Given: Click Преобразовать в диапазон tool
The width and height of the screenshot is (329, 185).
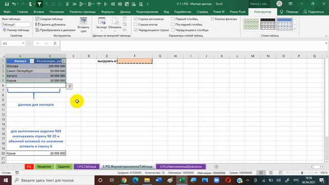Looking at the screenshot, I should point(56,30).
